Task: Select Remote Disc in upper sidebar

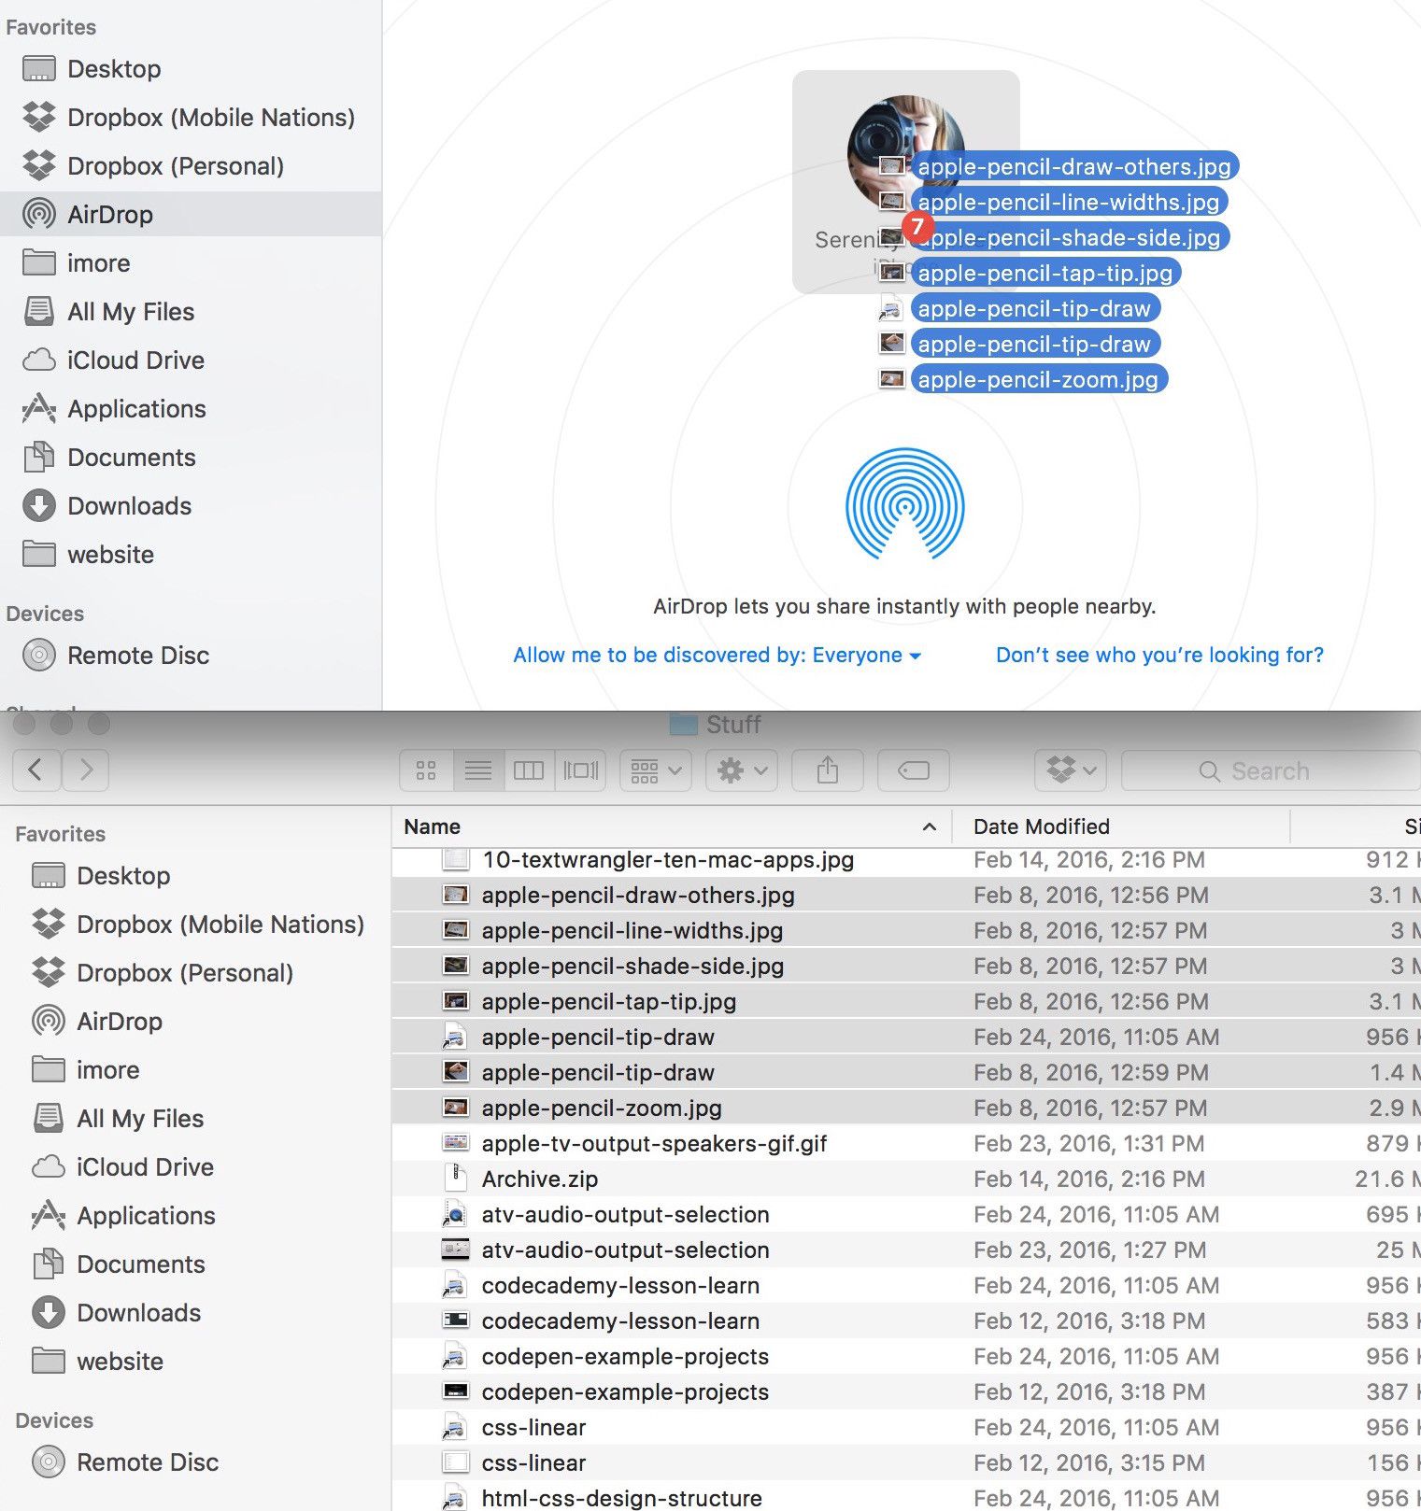Action: pos(137,656)
